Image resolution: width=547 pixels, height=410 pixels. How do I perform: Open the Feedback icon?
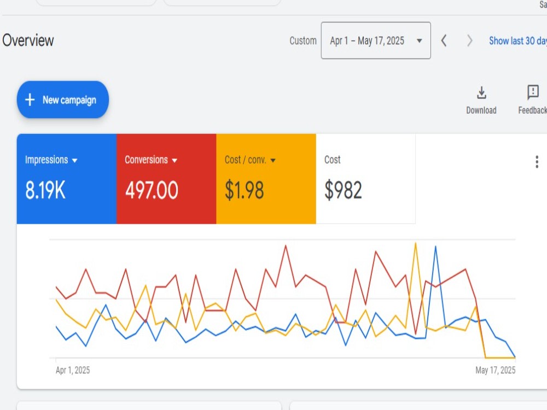coord(533,92)
